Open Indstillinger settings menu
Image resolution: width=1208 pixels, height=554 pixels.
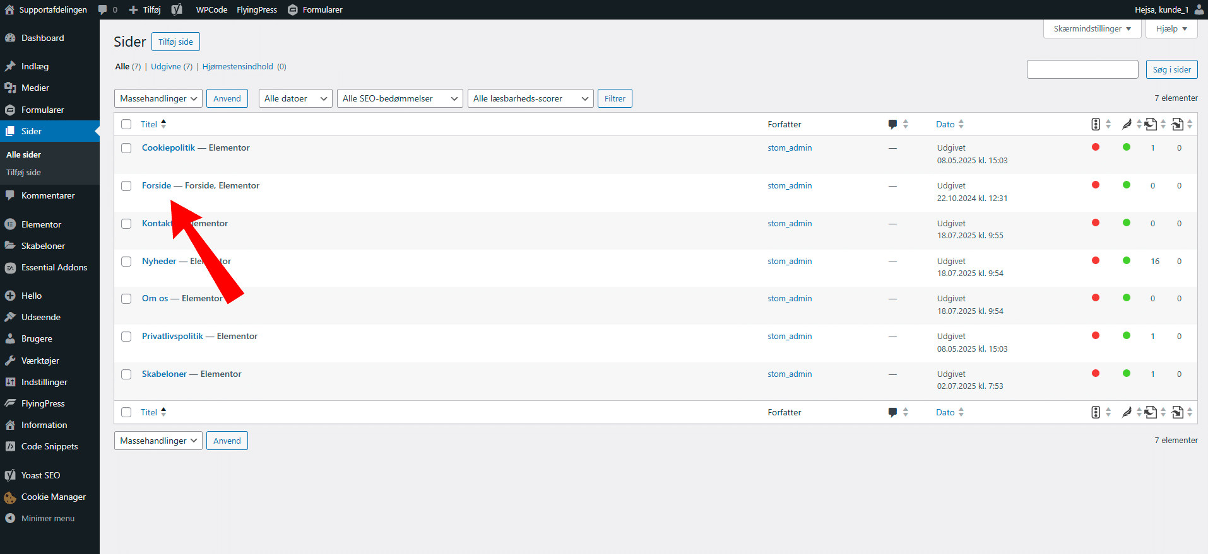pos(44,382)
